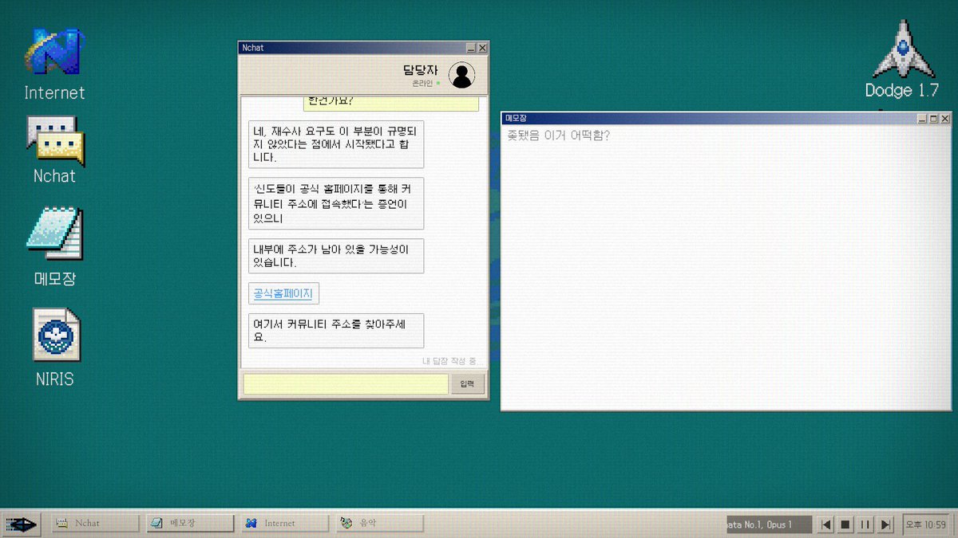Viewport: 958px width, 538px height.
Task: Click the now-playing track title 'No.1, Opus 1'
Action: click(770, 524)
